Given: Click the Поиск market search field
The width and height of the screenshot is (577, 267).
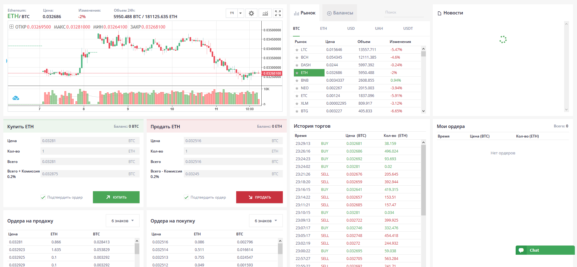Looking at the screenshot, I should (403, 12).
